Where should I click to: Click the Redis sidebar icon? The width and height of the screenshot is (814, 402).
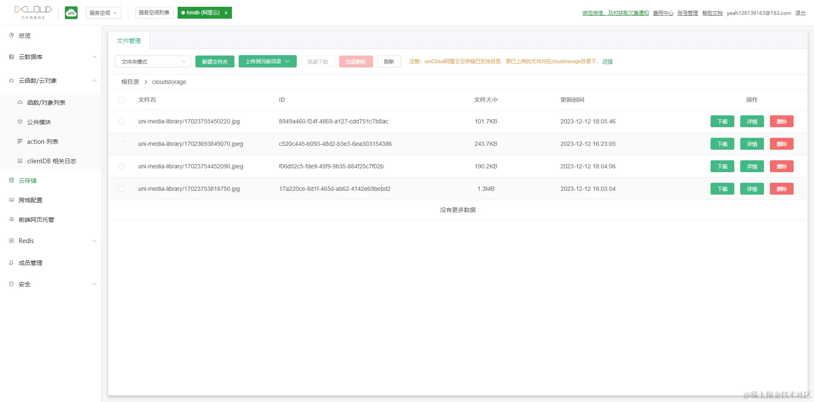(11, 240)
